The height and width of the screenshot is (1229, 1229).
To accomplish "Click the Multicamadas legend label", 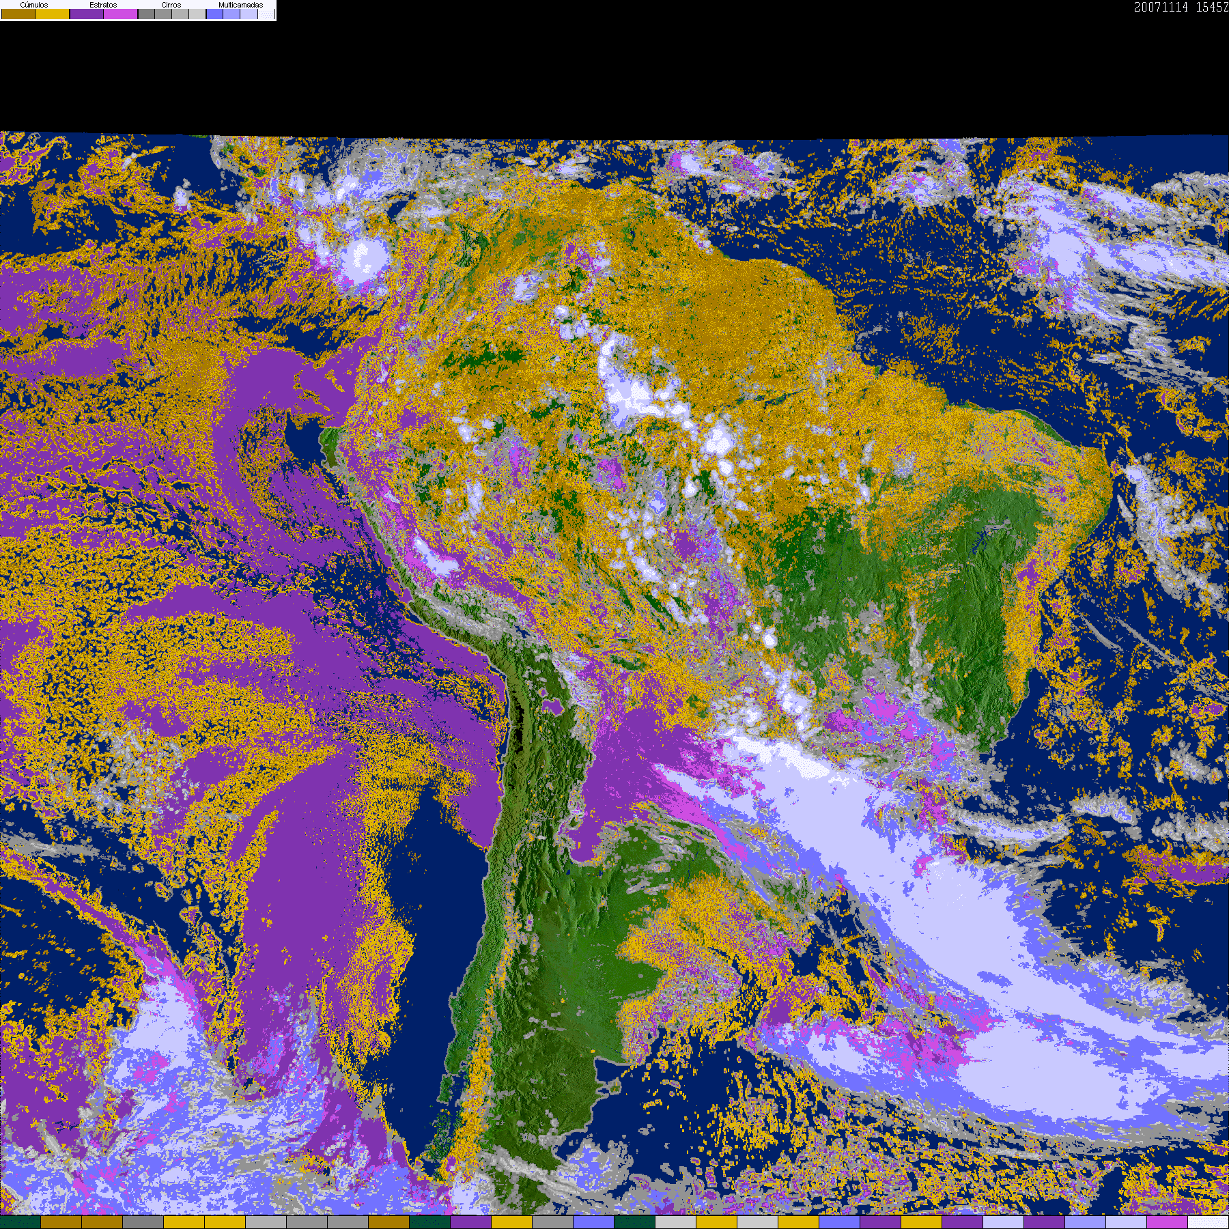I will [x=240, y=5].
